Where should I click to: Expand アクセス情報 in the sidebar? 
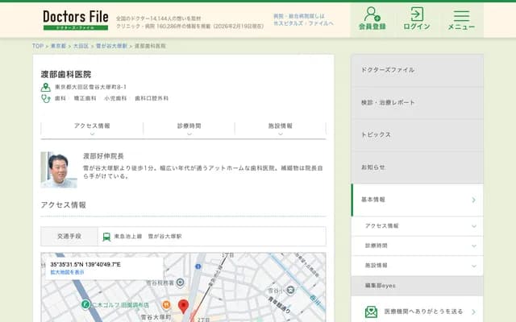click(x=417, y=226)
